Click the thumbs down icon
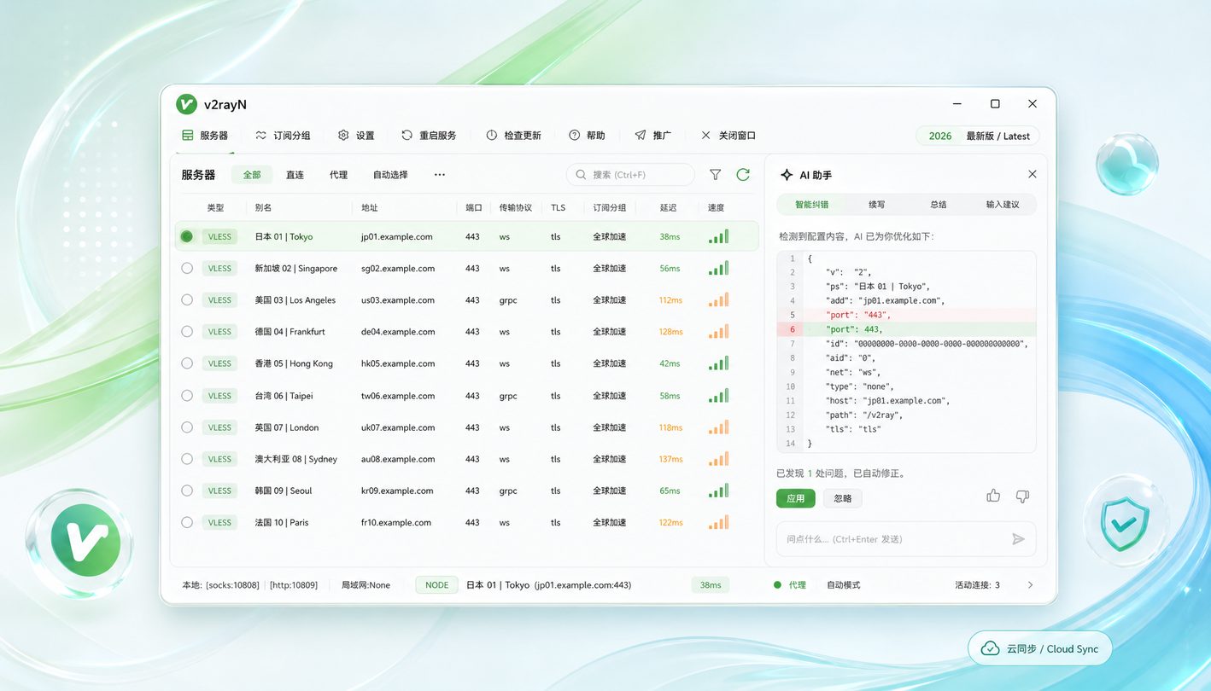 1022,496
